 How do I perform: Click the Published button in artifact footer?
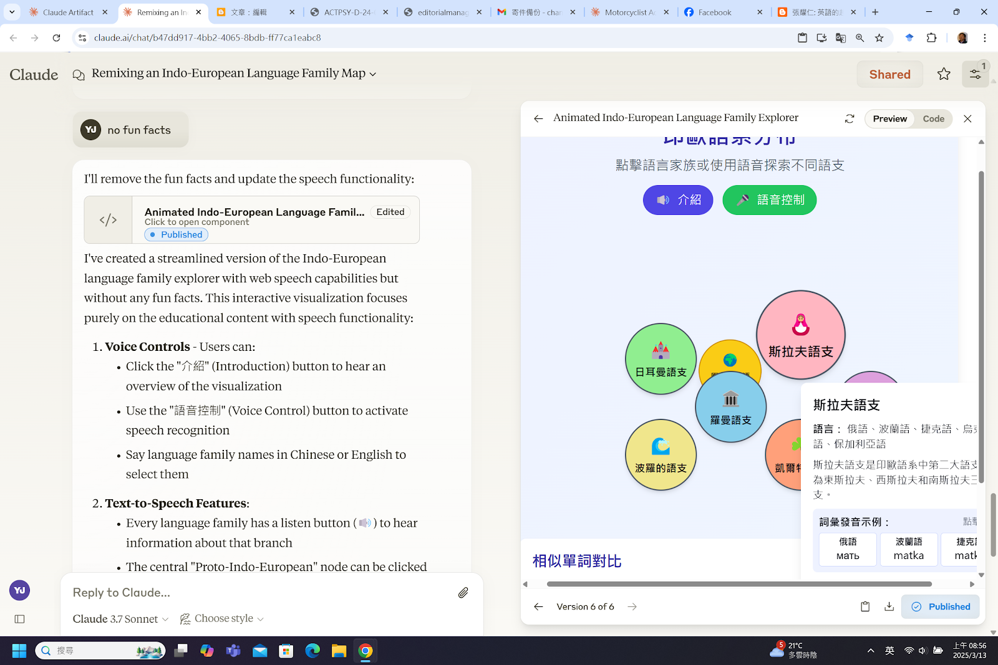coord(940,606)
